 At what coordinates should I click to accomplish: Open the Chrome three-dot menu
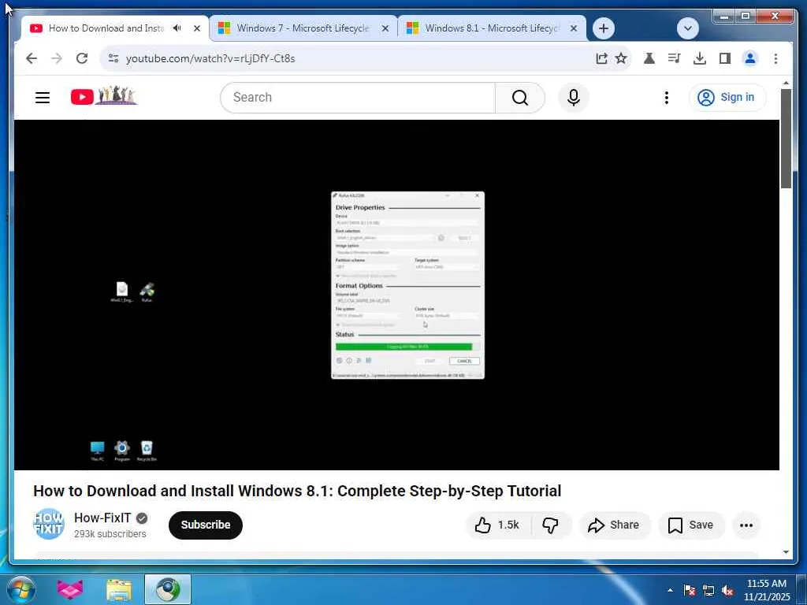775,58
